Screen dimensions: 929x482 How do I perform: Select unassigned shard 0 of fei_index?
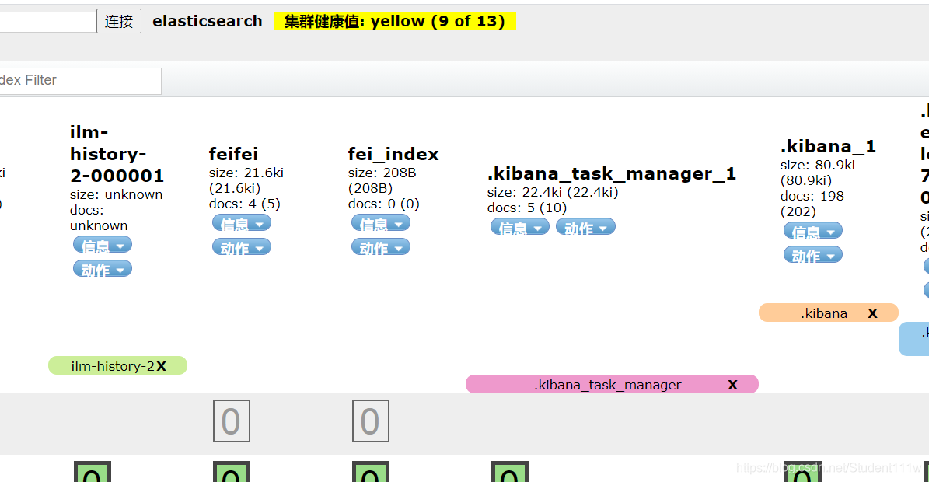(371, 421)
